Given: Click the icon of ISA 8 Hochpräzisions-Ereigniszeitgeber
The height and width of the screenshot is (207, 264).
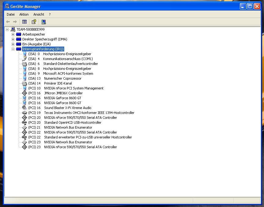Looking at the screenshot, I should [24, 69].
